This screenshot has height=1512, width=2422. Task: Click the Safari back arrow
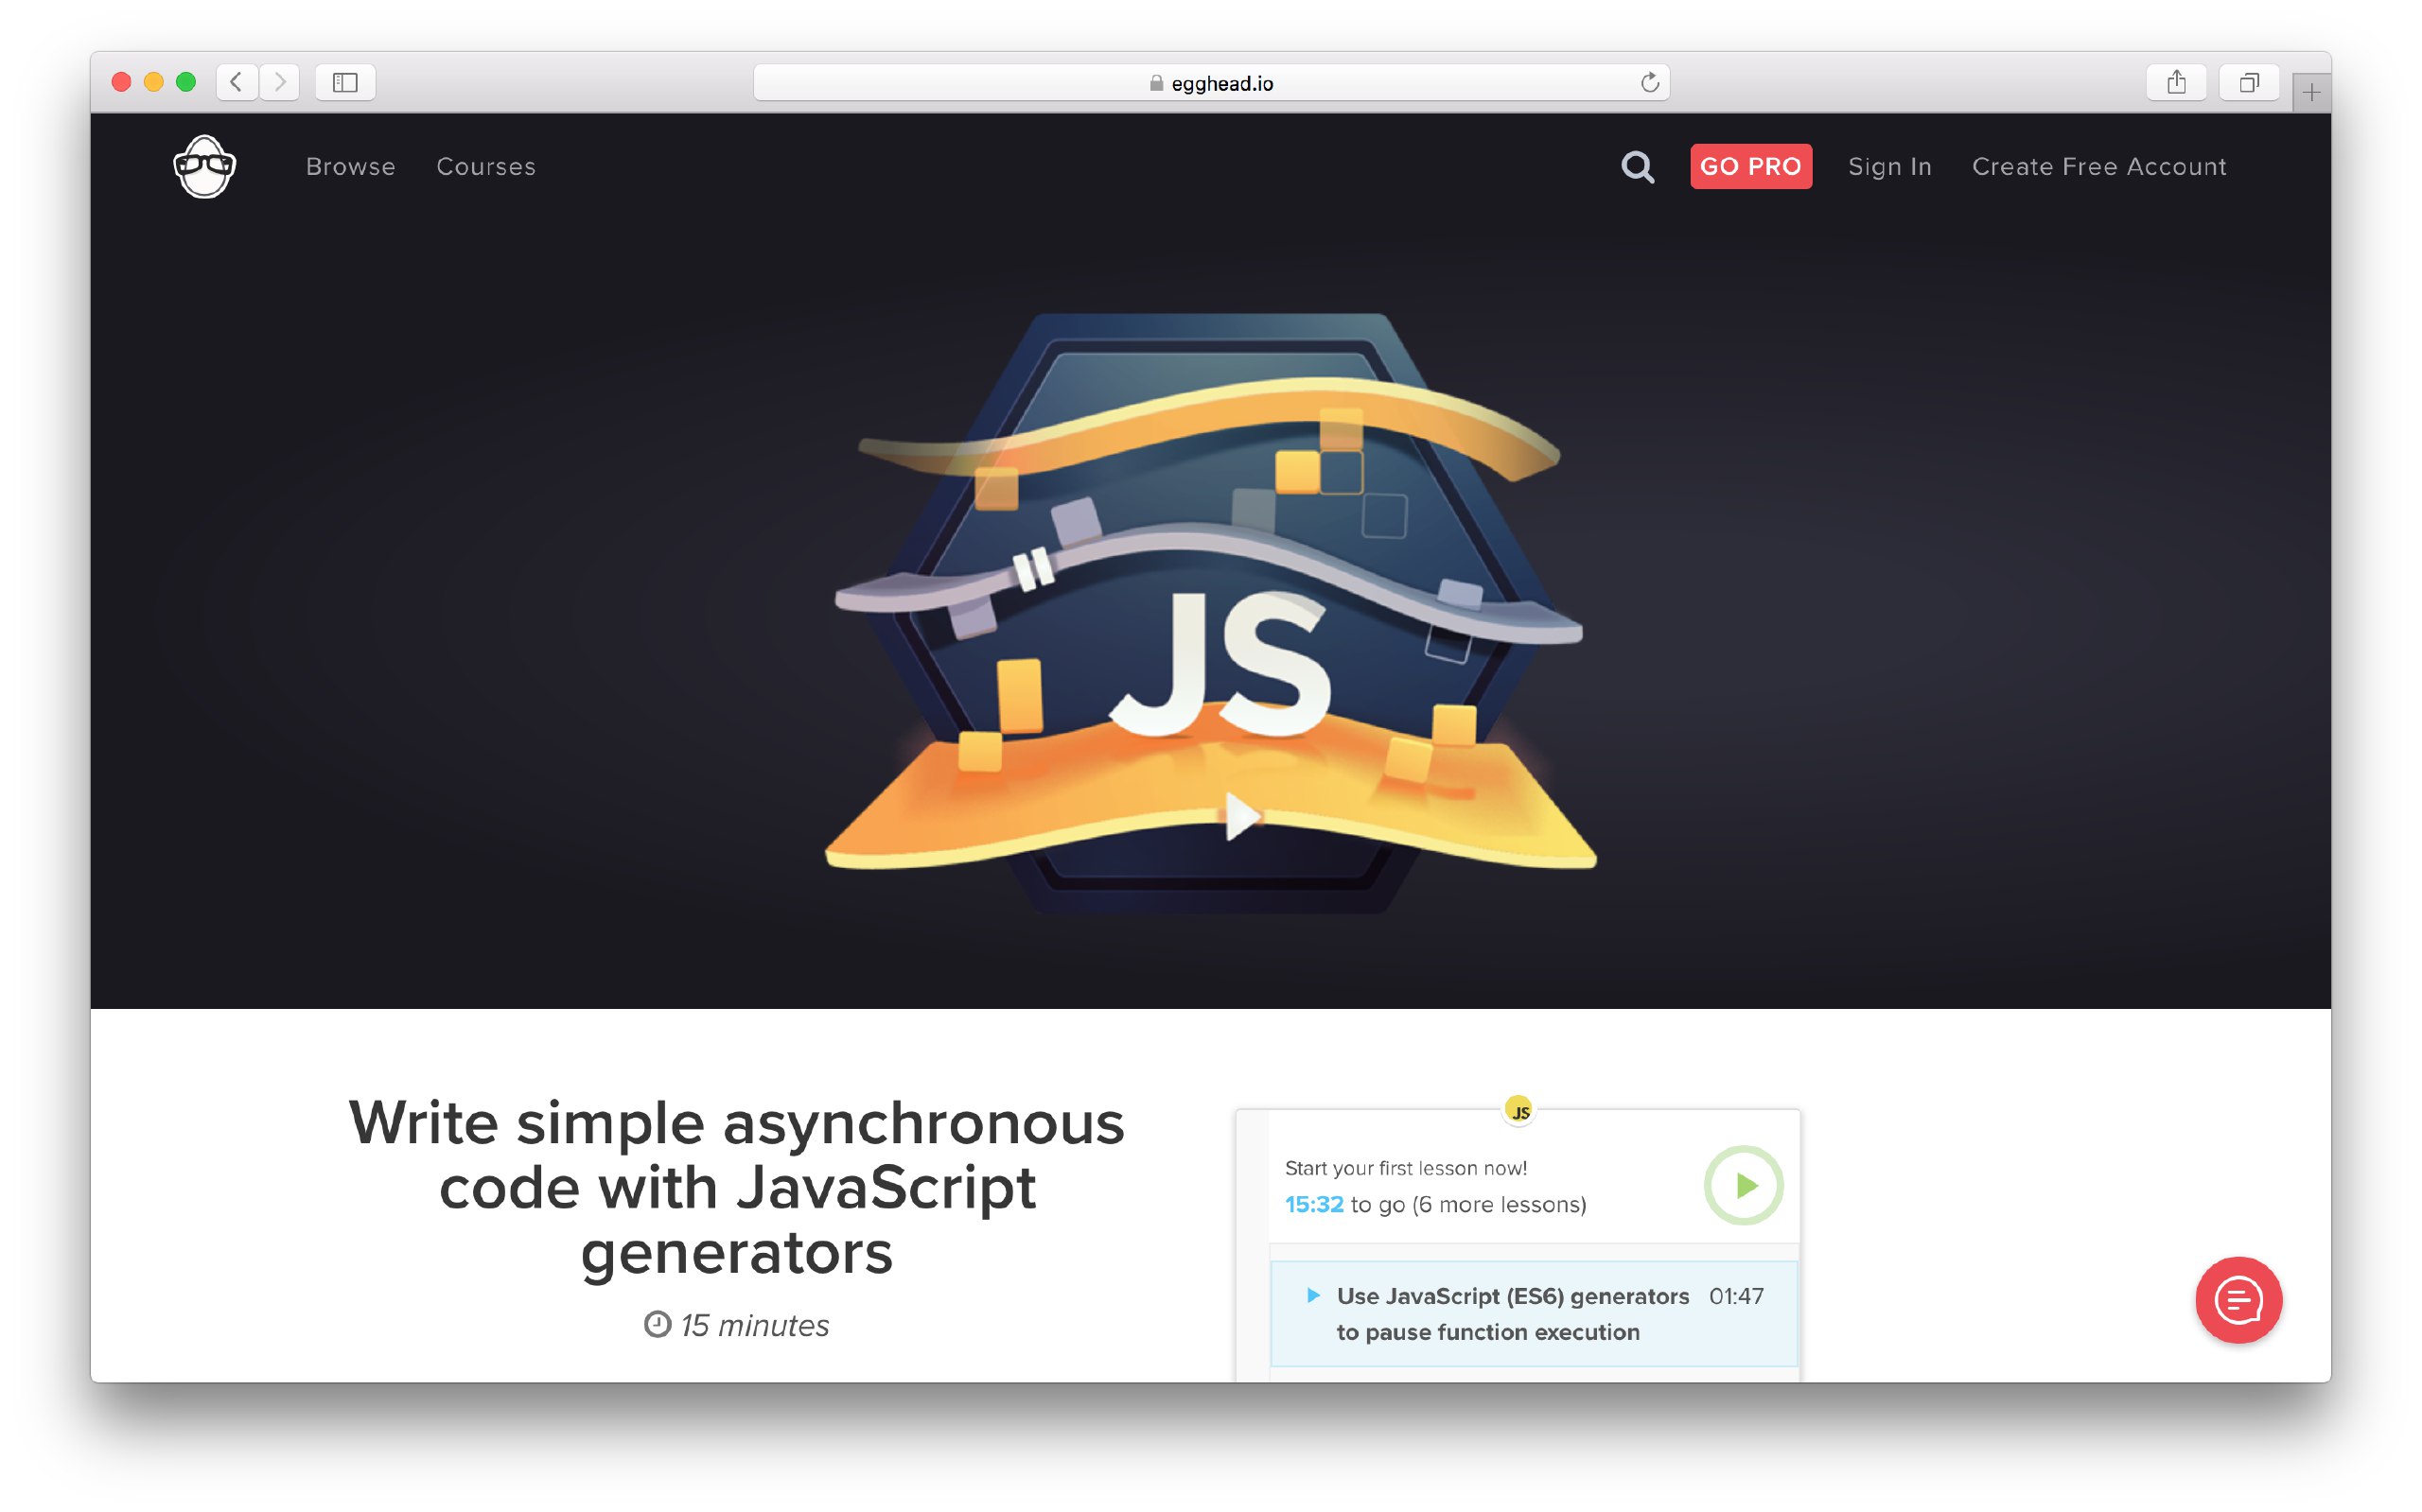point(237,82)
